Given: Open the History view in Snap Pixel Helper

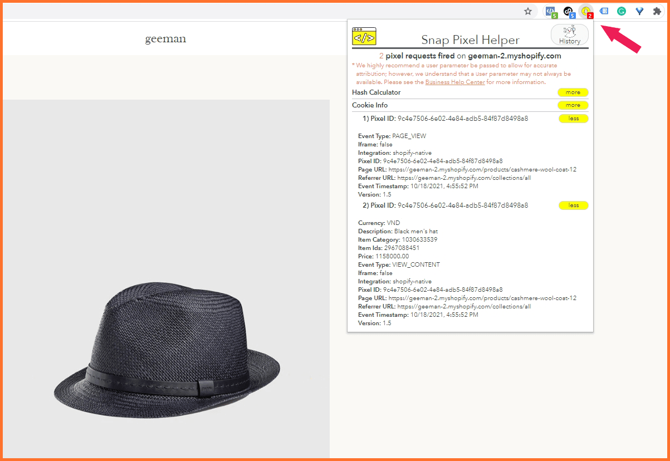Looking at the screenshot, I should click(569, 35).
